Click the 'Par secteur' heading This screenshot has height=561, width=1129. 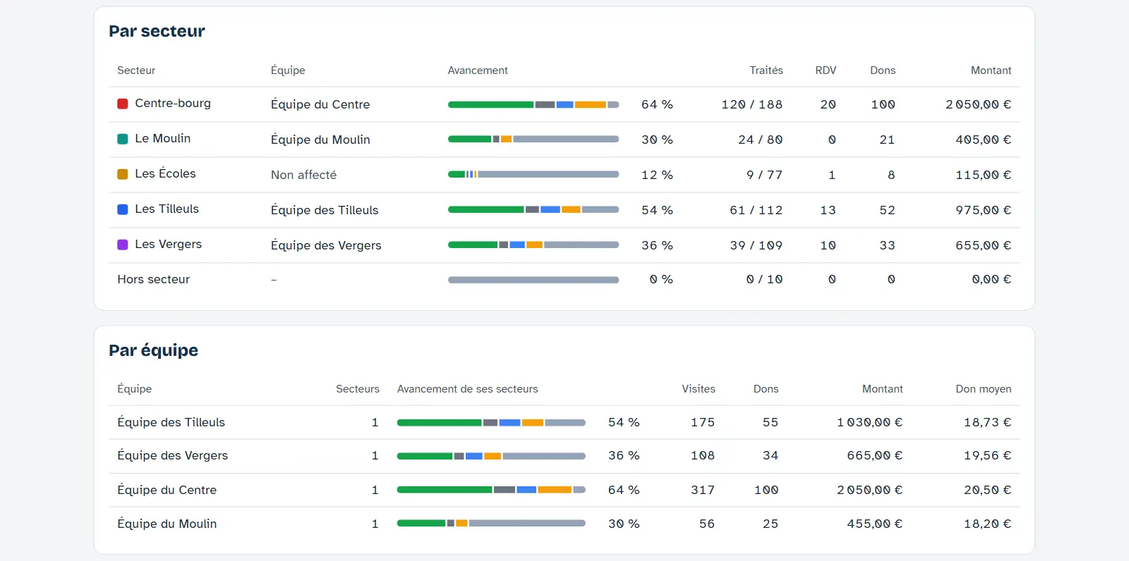(x=157, y=31)
